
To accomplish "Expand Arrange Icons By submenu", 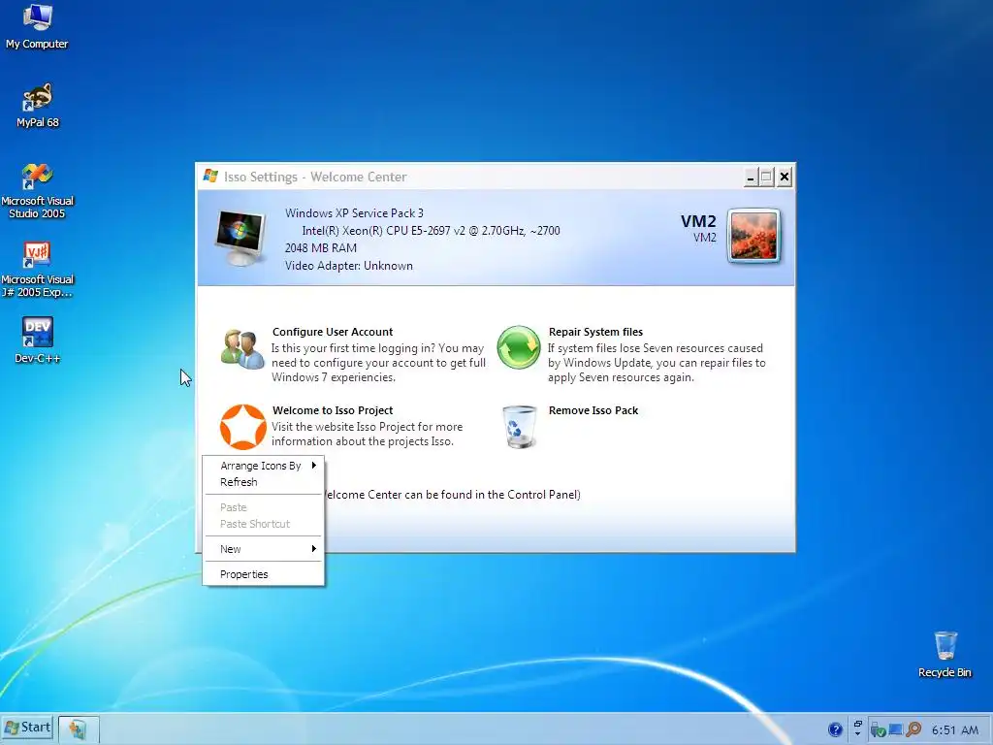I will tap(264, 466).
